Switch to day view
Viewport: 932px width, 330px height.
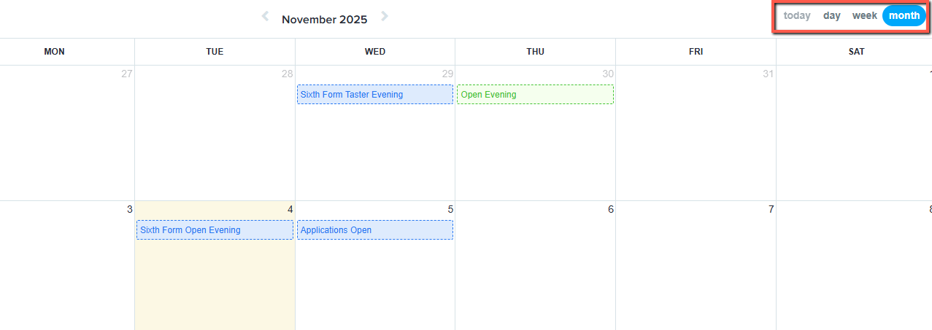pyautogui.click(x=832, y=15)
